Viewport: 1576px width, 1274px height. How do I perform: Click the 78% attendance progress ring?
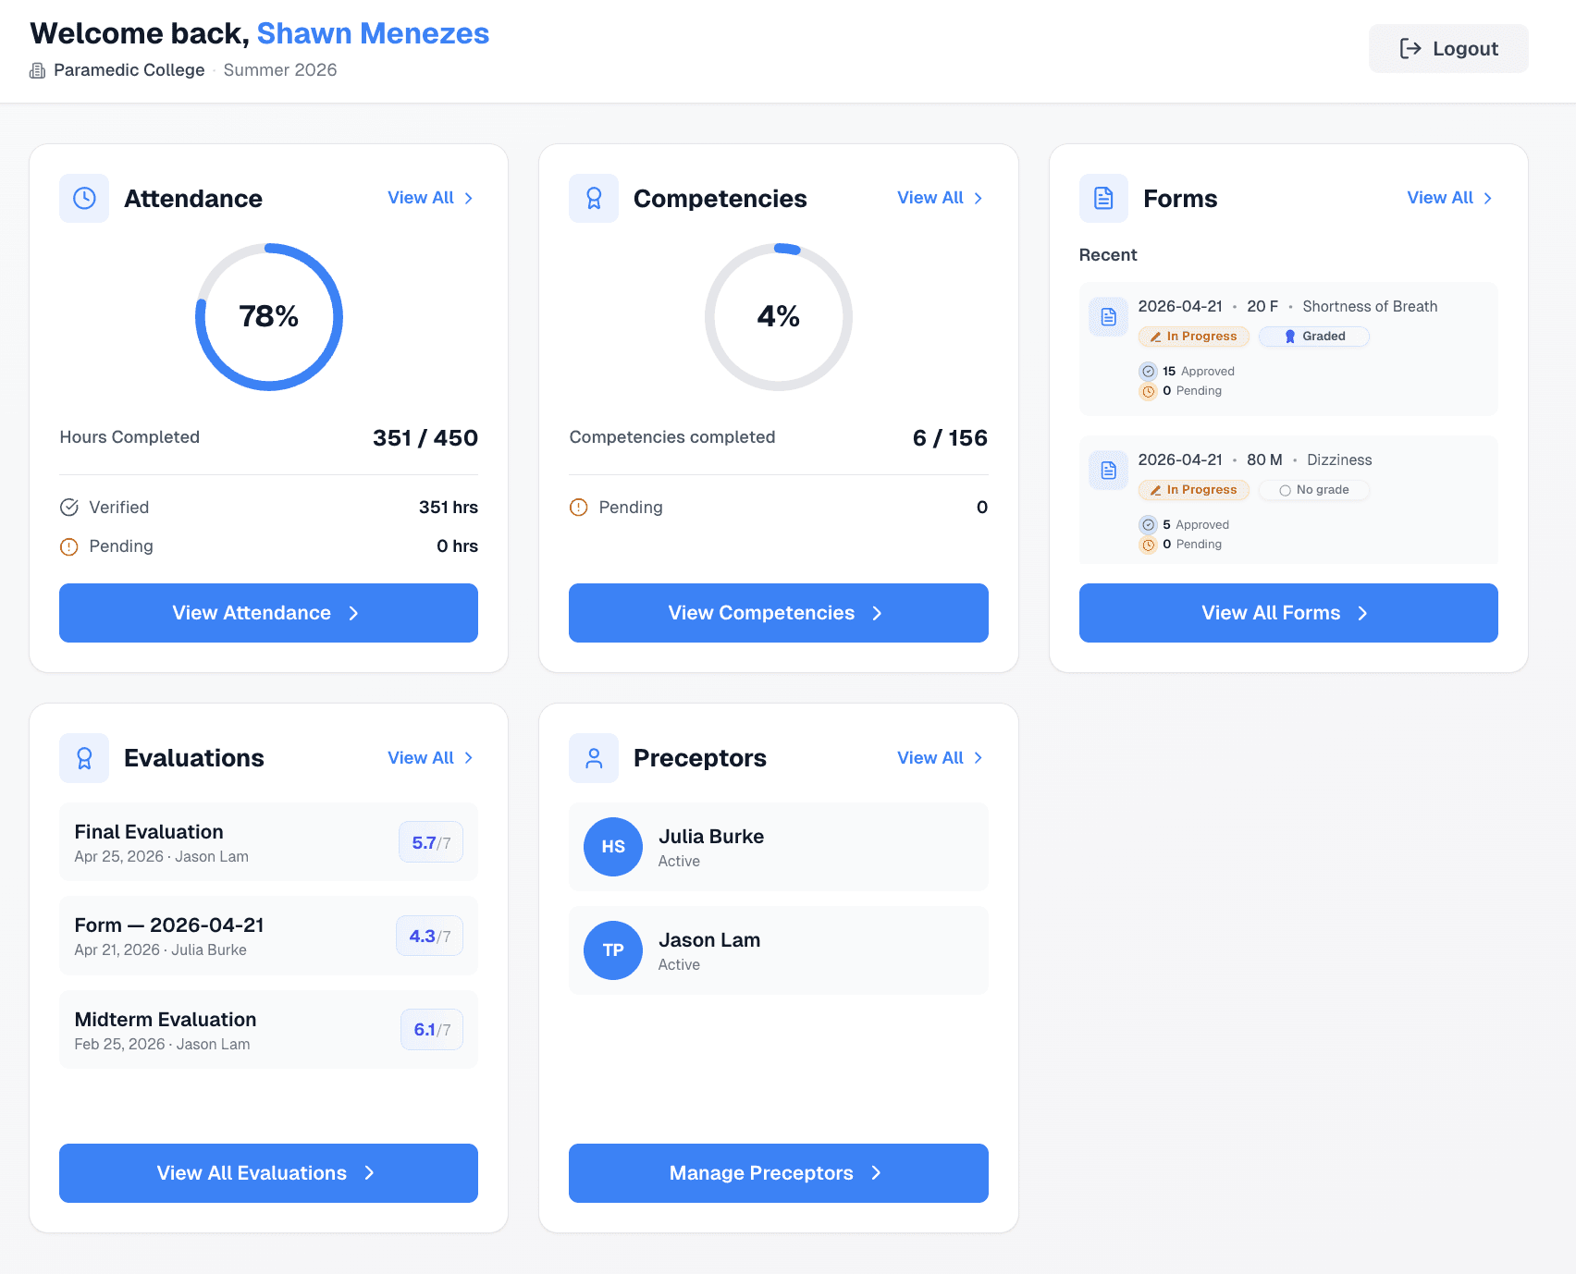(269, 317)
